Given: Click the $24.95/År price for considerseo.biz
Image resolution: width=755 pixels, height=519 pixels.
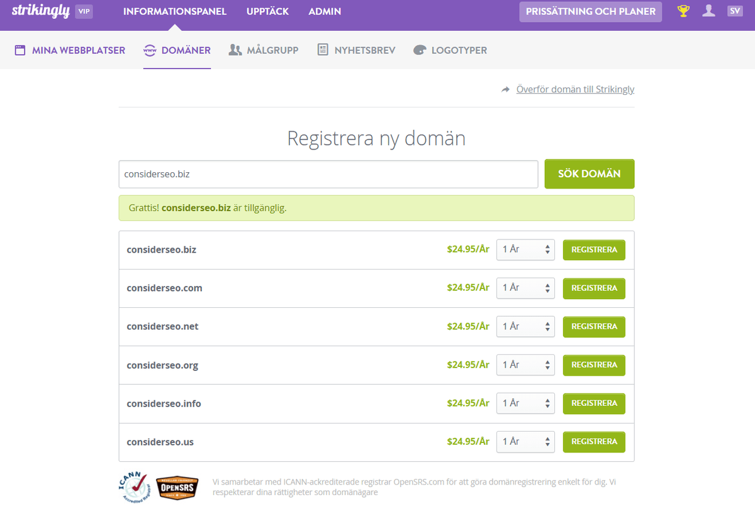Looking at the screenshot, I should click(468, 249).
